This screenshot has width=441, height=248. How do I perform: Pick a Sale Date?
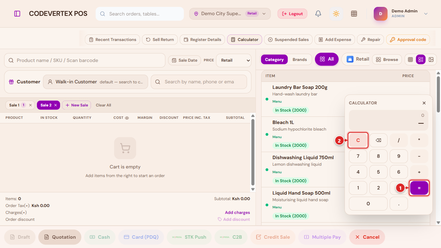coord(184,60)
